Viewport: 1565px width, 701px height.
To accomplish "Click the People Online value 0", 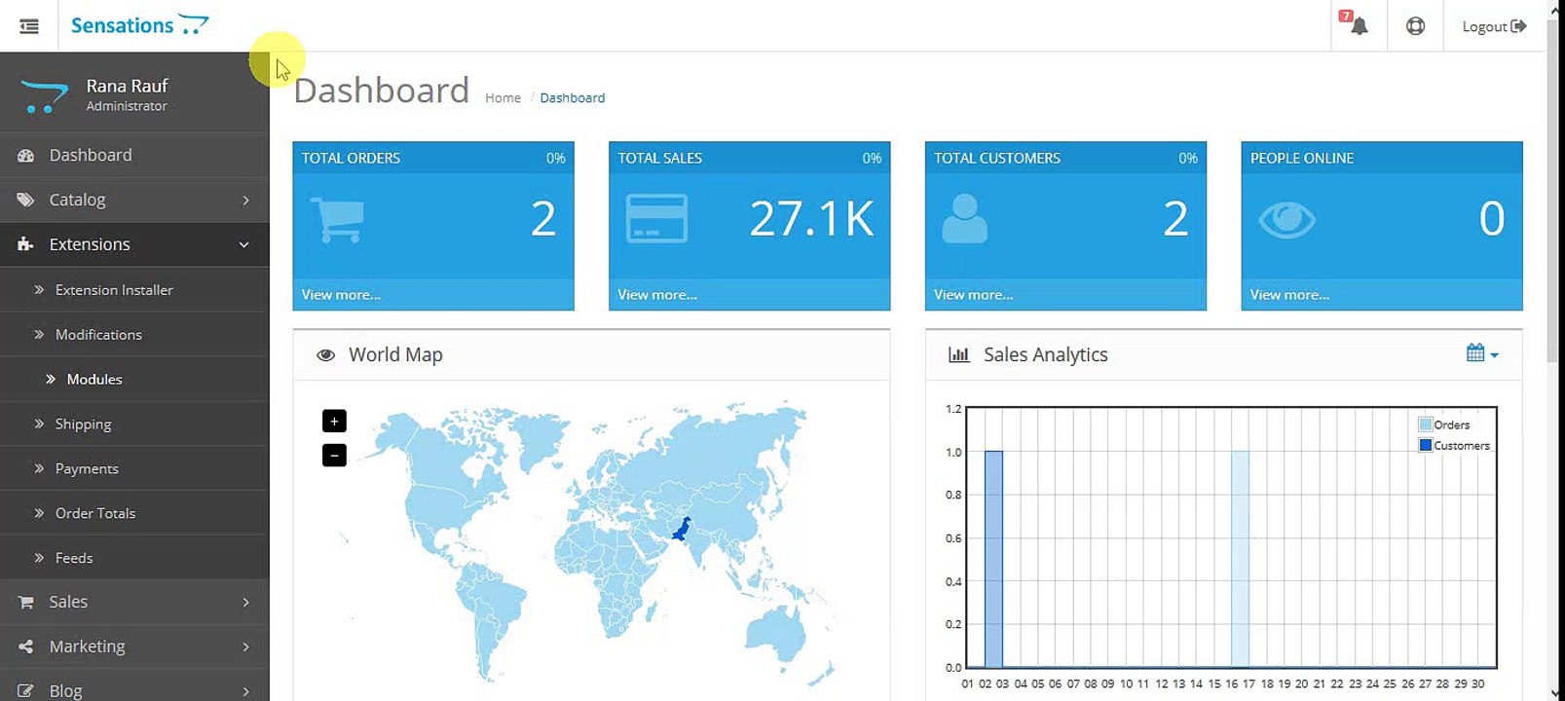I will (x=1492, y=218).
